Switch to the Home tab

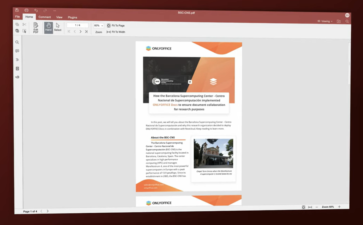[29, 17]
